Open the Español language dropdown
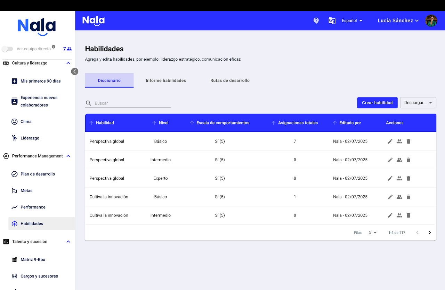The height and width of the screenshot is (290, 445). tap(352, 21)
